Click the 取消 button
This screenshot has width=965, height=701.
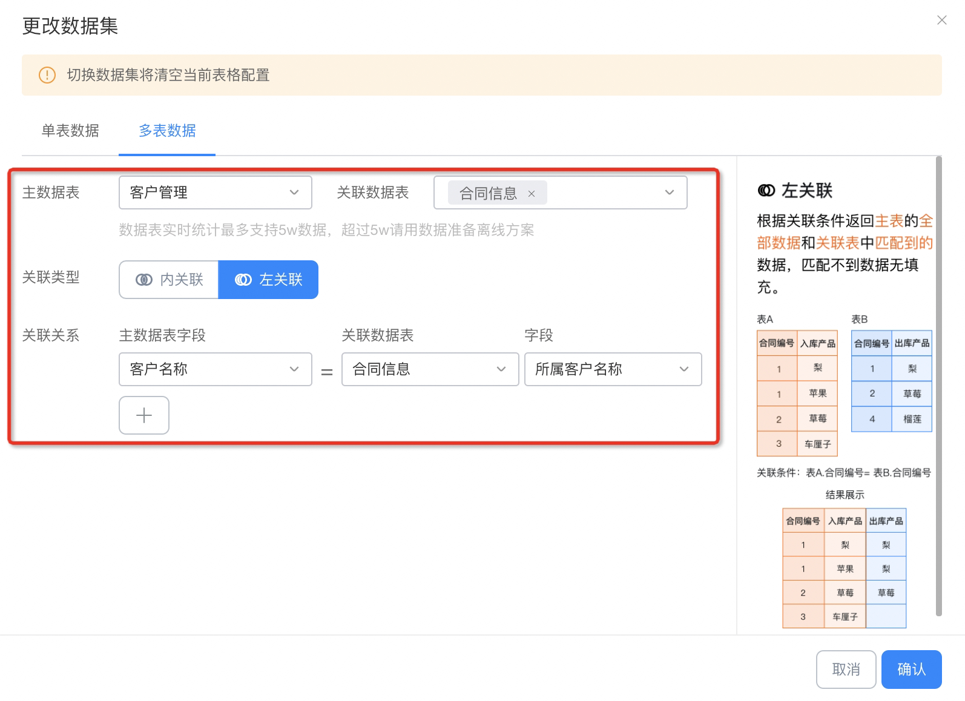coord(846,670)
